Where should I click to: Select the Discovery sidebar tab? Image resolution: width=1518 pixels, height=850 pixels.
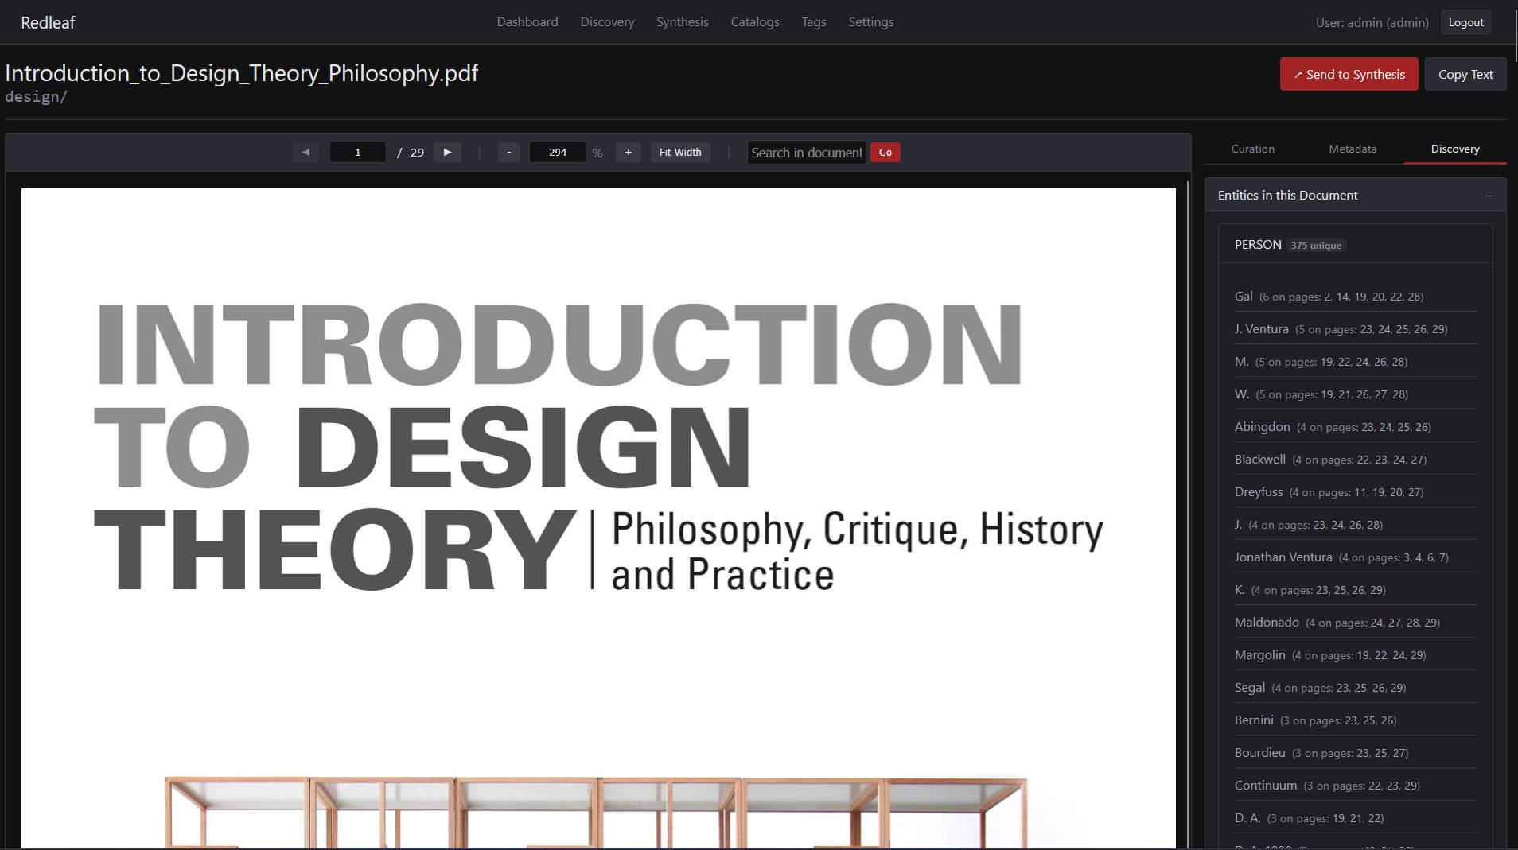click(1454, 149)
